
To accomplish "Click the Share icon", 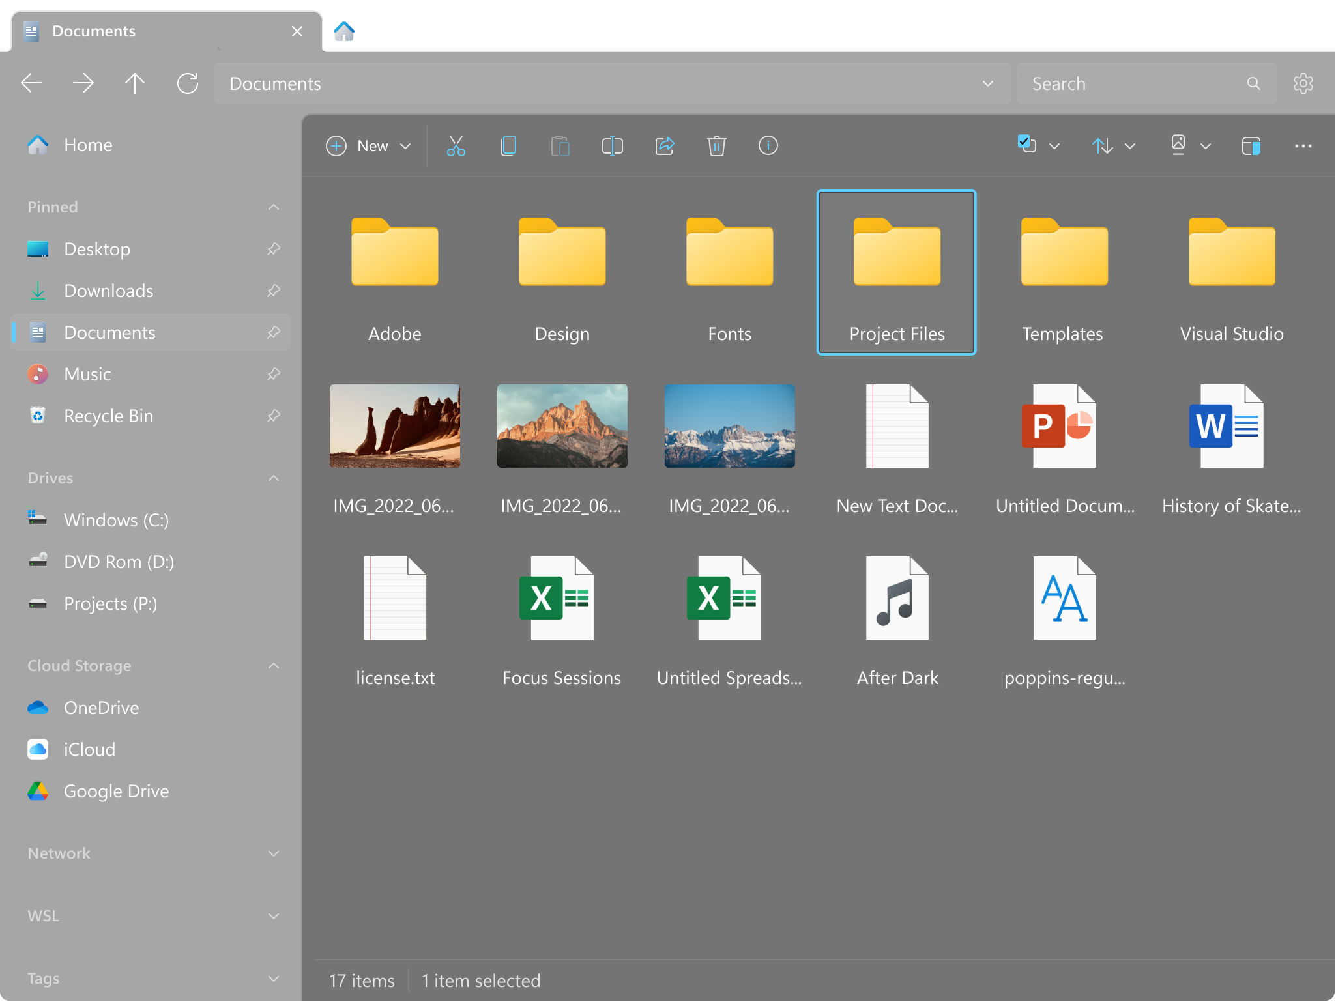I will click(664, 146).
